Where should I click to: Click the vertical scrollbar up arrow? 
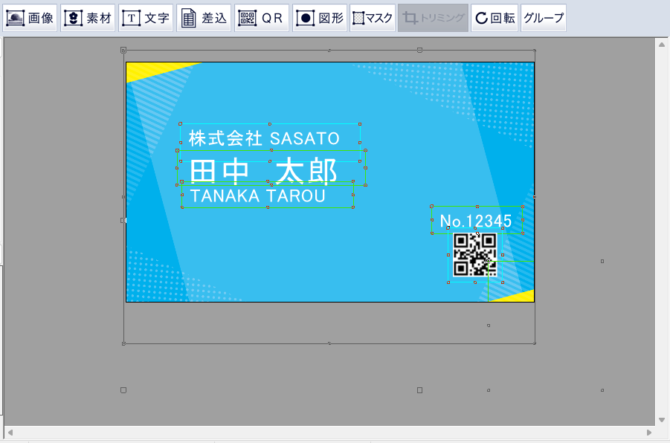pyautogui.click(x=662, y=45)
